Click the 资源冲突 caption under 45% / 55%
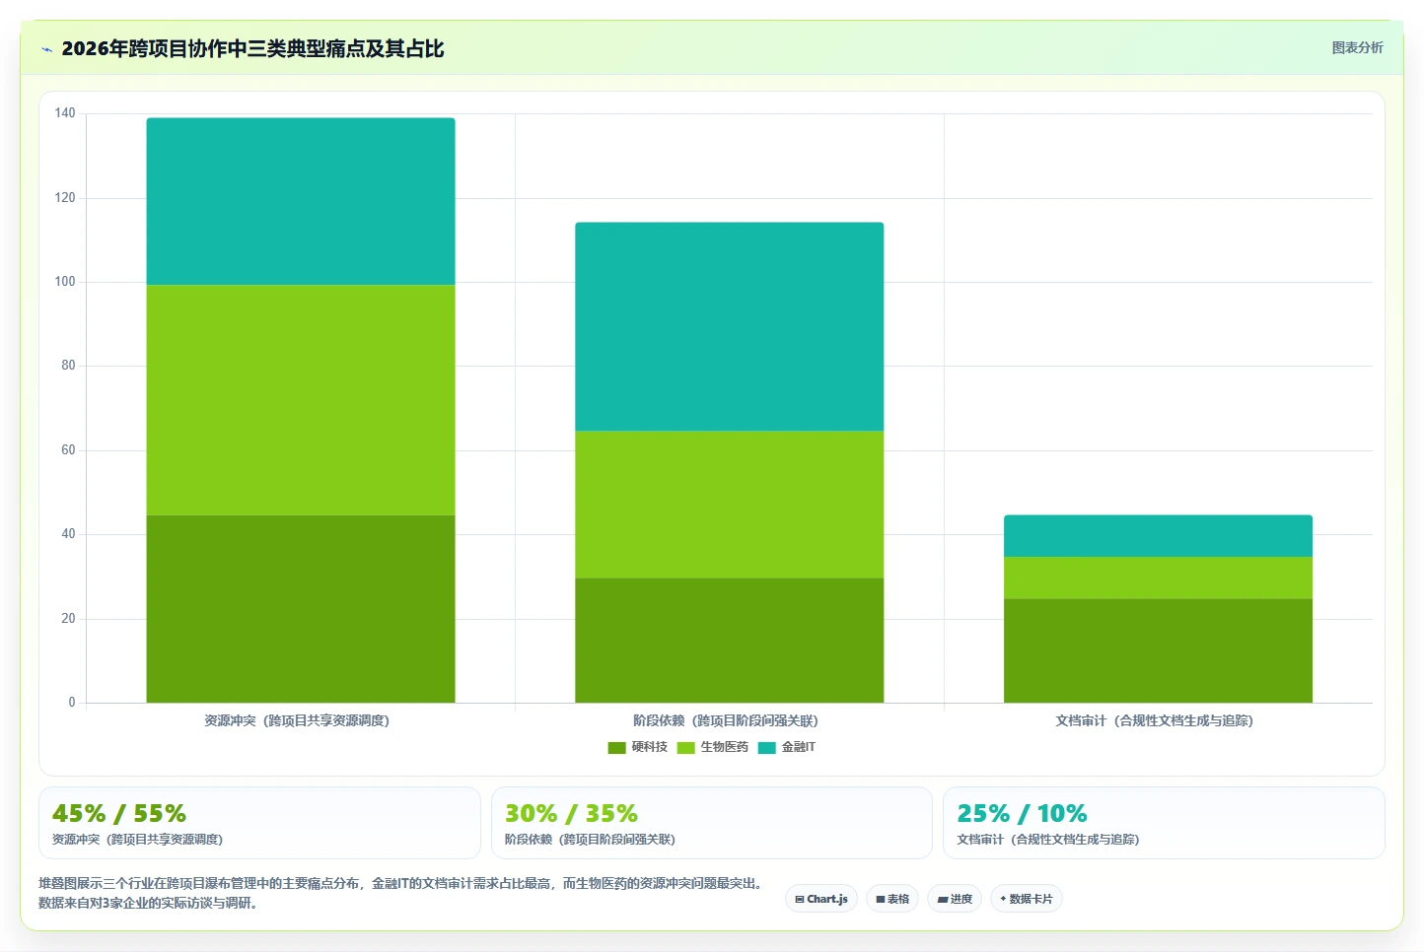Screen dimensions: 1424x952 pos(137,840)
